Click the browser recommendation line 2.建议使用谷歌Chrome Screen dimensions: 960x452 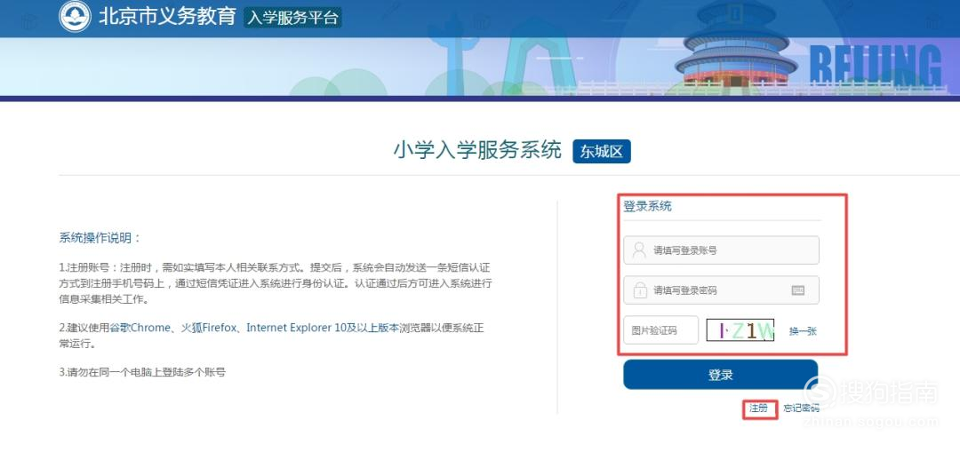click(x=272, y=336)
